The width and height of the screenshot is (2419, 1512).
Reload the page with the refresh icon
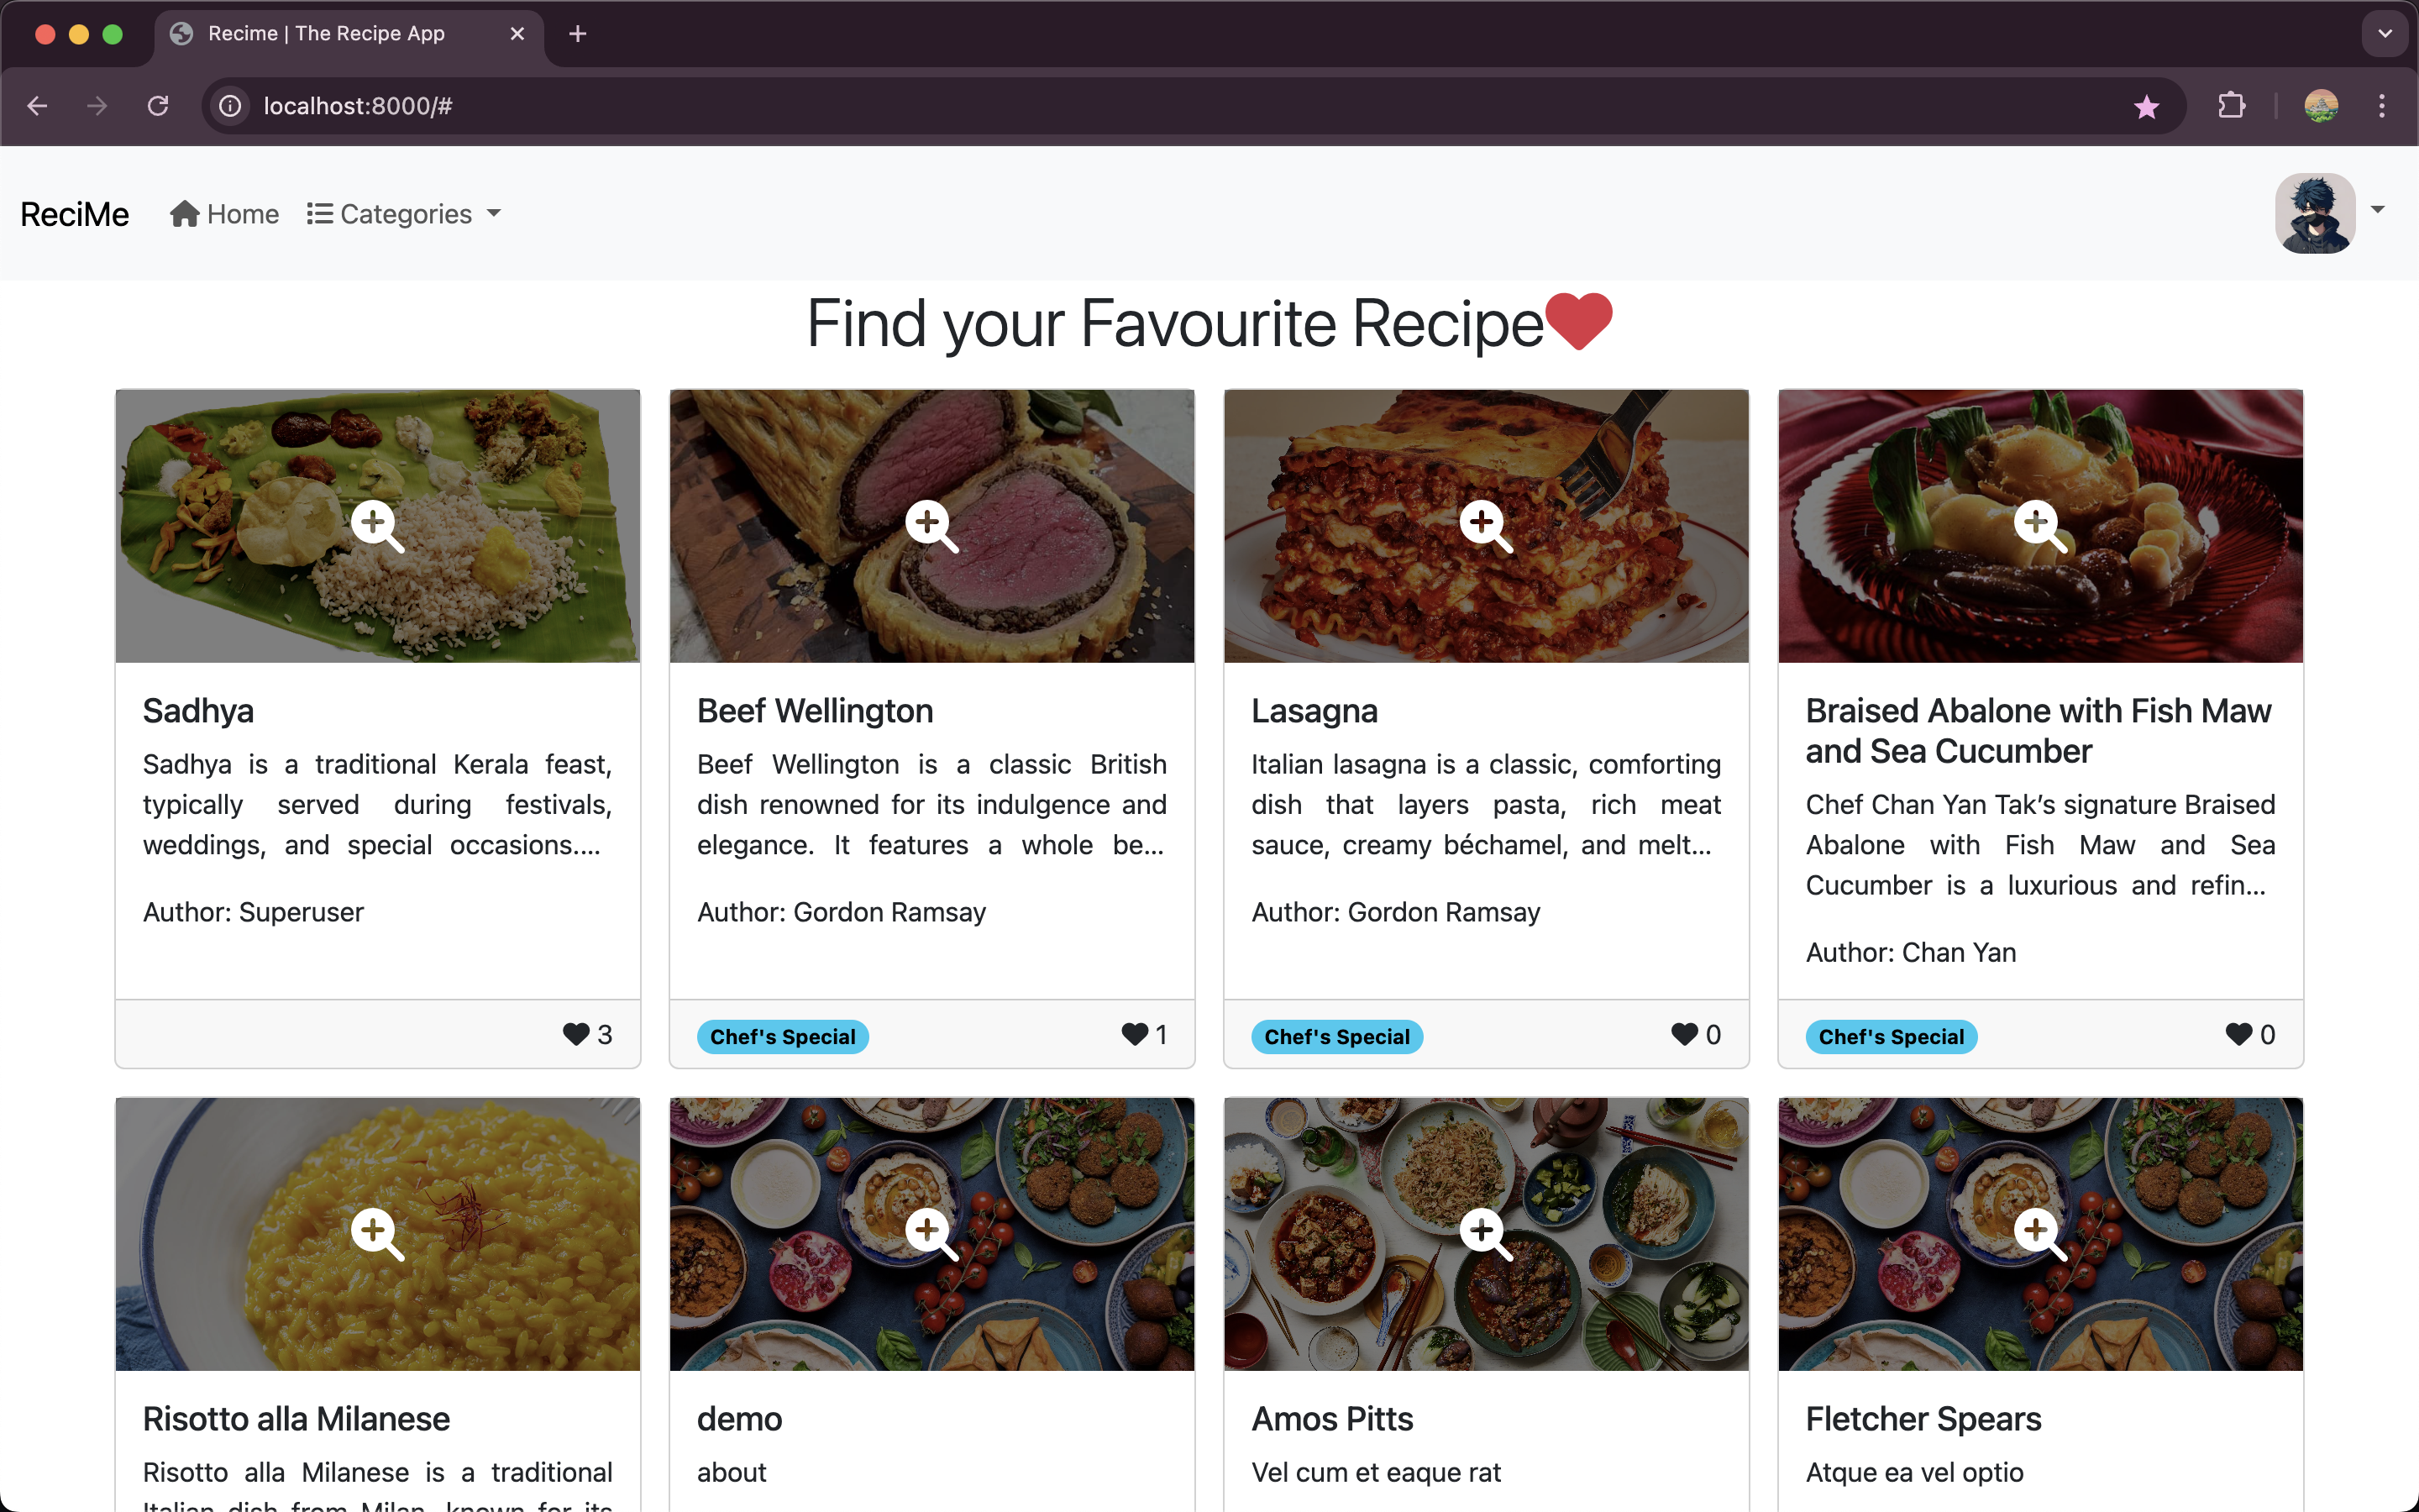tap(158, 106)
